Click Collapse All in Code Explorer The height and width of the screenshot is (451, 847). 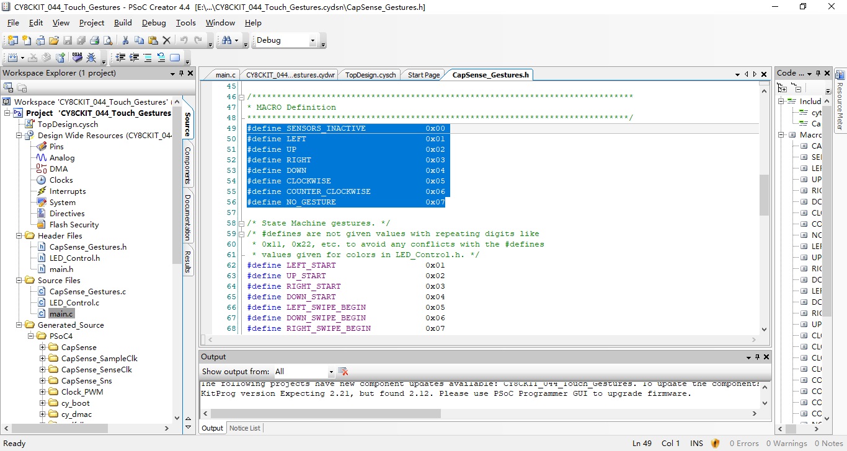tap(797, 89)
